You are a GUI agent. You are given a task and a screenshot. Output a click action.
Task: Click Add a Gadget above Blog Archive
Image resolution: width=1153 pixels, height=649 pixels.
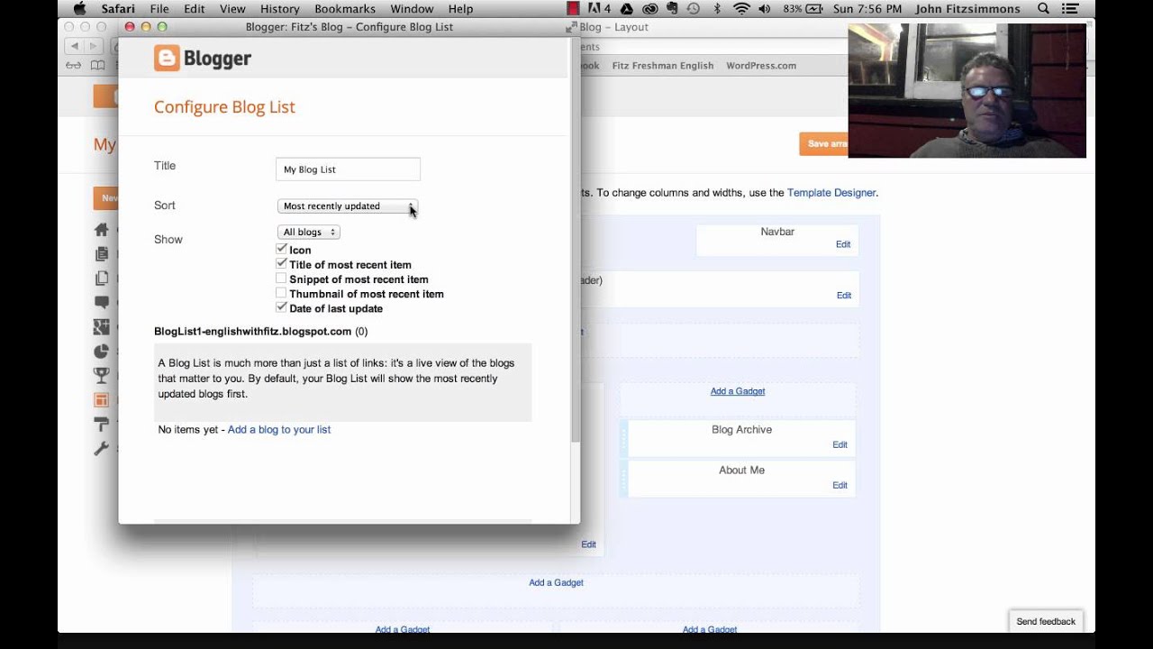[x=738, y=391]
